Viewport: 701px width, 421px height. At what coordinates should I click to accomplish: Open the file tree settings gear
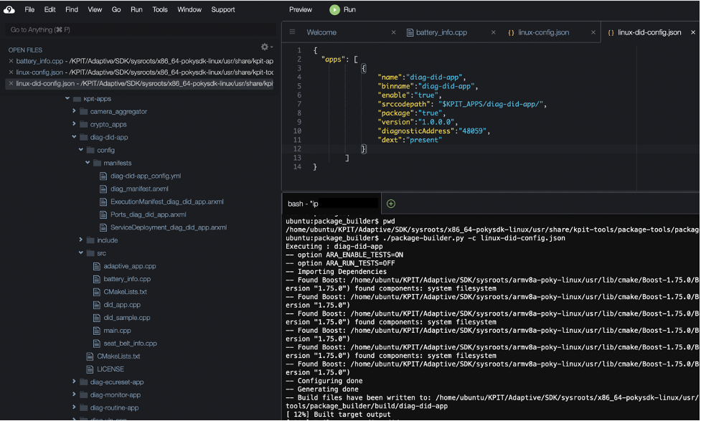click(265, 47)
